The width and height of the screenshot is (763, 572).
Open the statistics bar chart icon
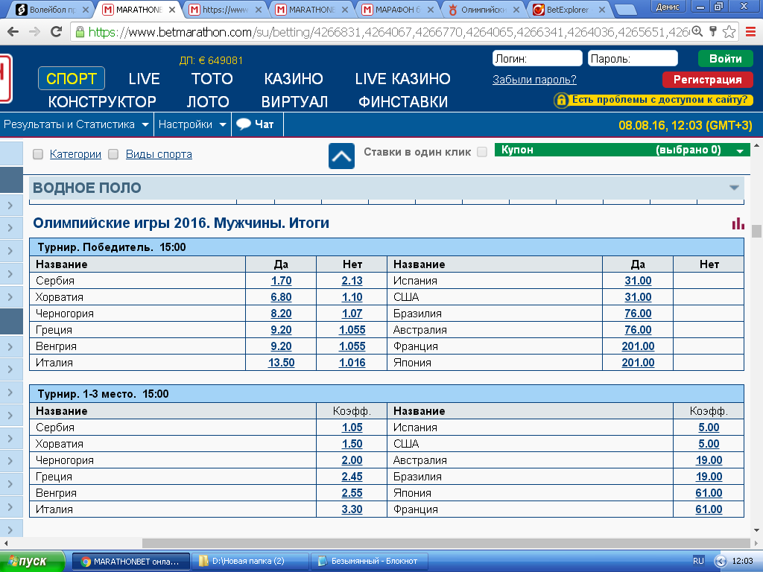pos(738,223)
